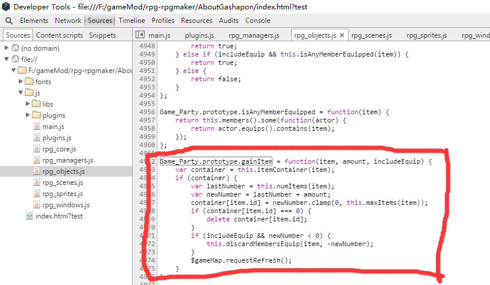This screenshot has height=285, width=490.
Task: Click the isAnyMemberEquipped function definition line
Action: [274, 112]
